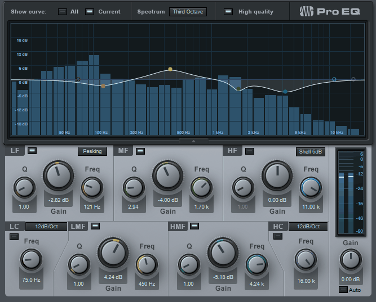
Task: Click the output level meter
Action: (350, 192)
